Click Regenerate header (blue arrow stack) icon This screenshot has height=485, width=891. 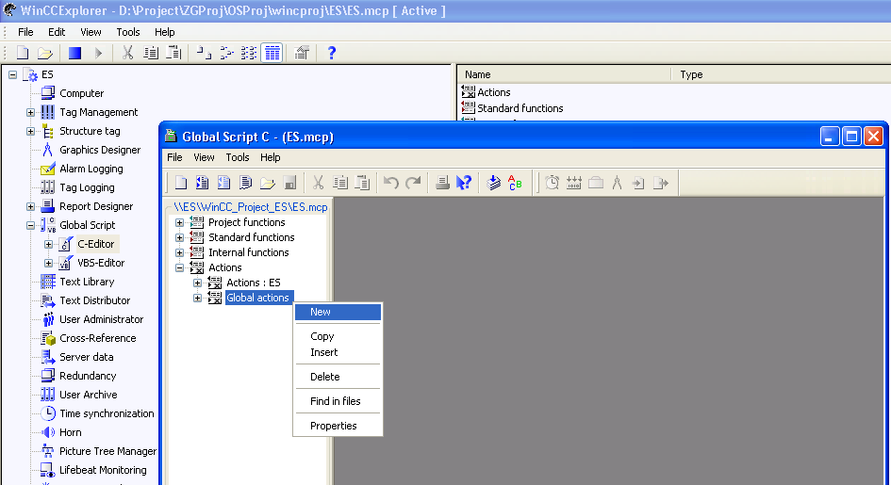coord(493,183)
